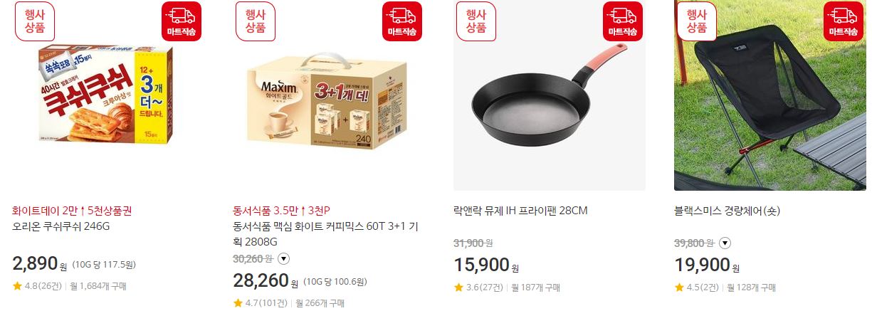872x311 pixels.
Task: Click the black camping chair photo
Action: (x=770, y=95)
